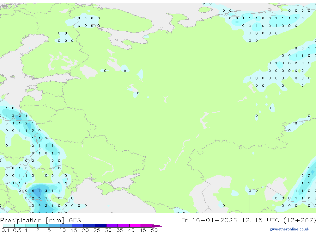
Task: Click the 'Precipitation [mm] GFS' title
Action: [x=40, y=220]
